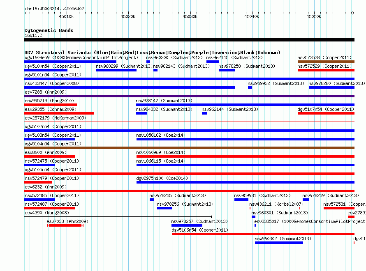Click esv4390 (Wang2008) label
366x271 pixels.
point(47,213)
